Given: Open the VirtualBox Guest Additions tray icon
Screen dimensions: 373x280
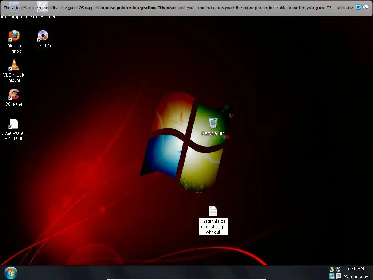Looking at the screenshot, I should point(338,269).
